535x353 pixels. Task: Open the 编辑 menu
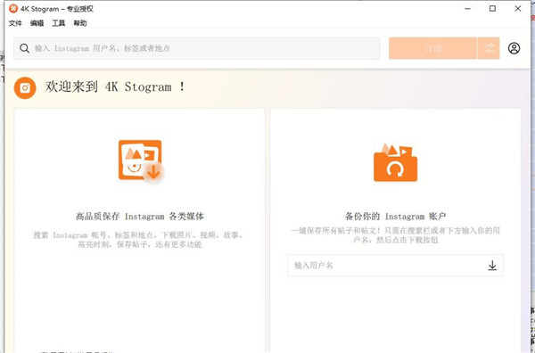pos(37,23)
